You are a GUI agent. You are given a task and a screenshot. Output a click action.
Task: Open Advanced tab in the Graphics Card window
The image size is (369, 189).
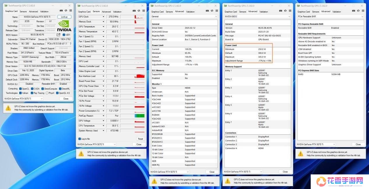pyautogui.click(x=33, y=12)
